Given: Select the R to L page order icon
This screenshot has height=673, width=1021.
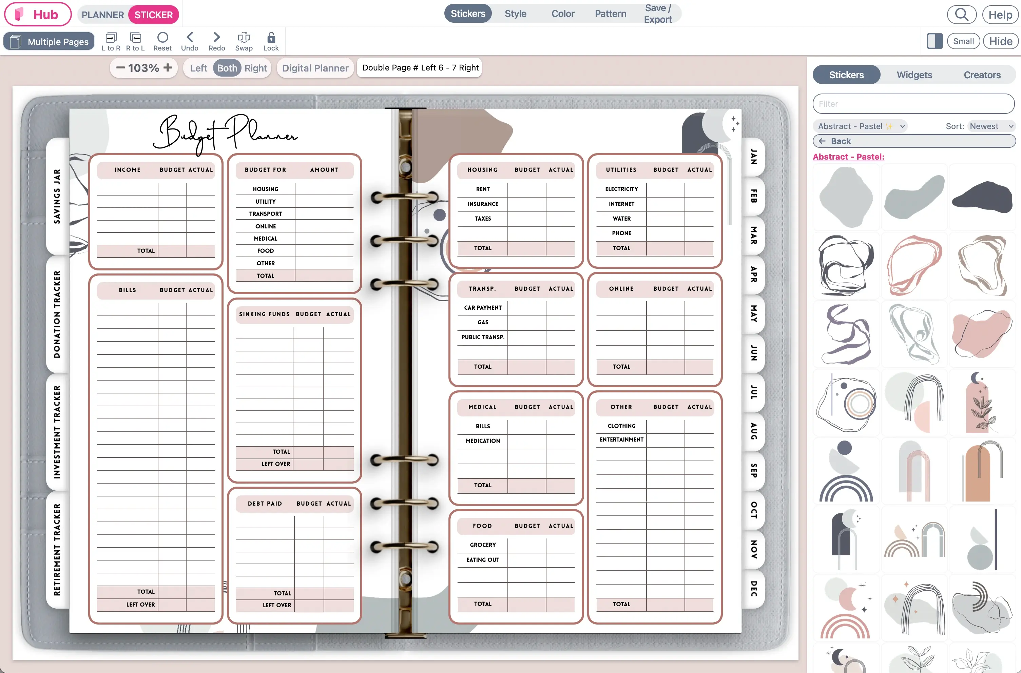Looking at the screenshot, I should coord(135,41).
